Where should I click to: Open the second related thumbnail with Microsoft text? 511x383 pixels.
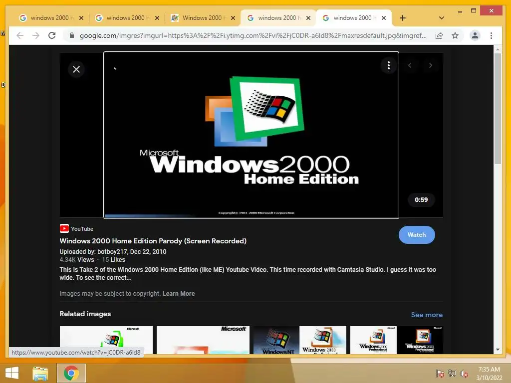203,340
